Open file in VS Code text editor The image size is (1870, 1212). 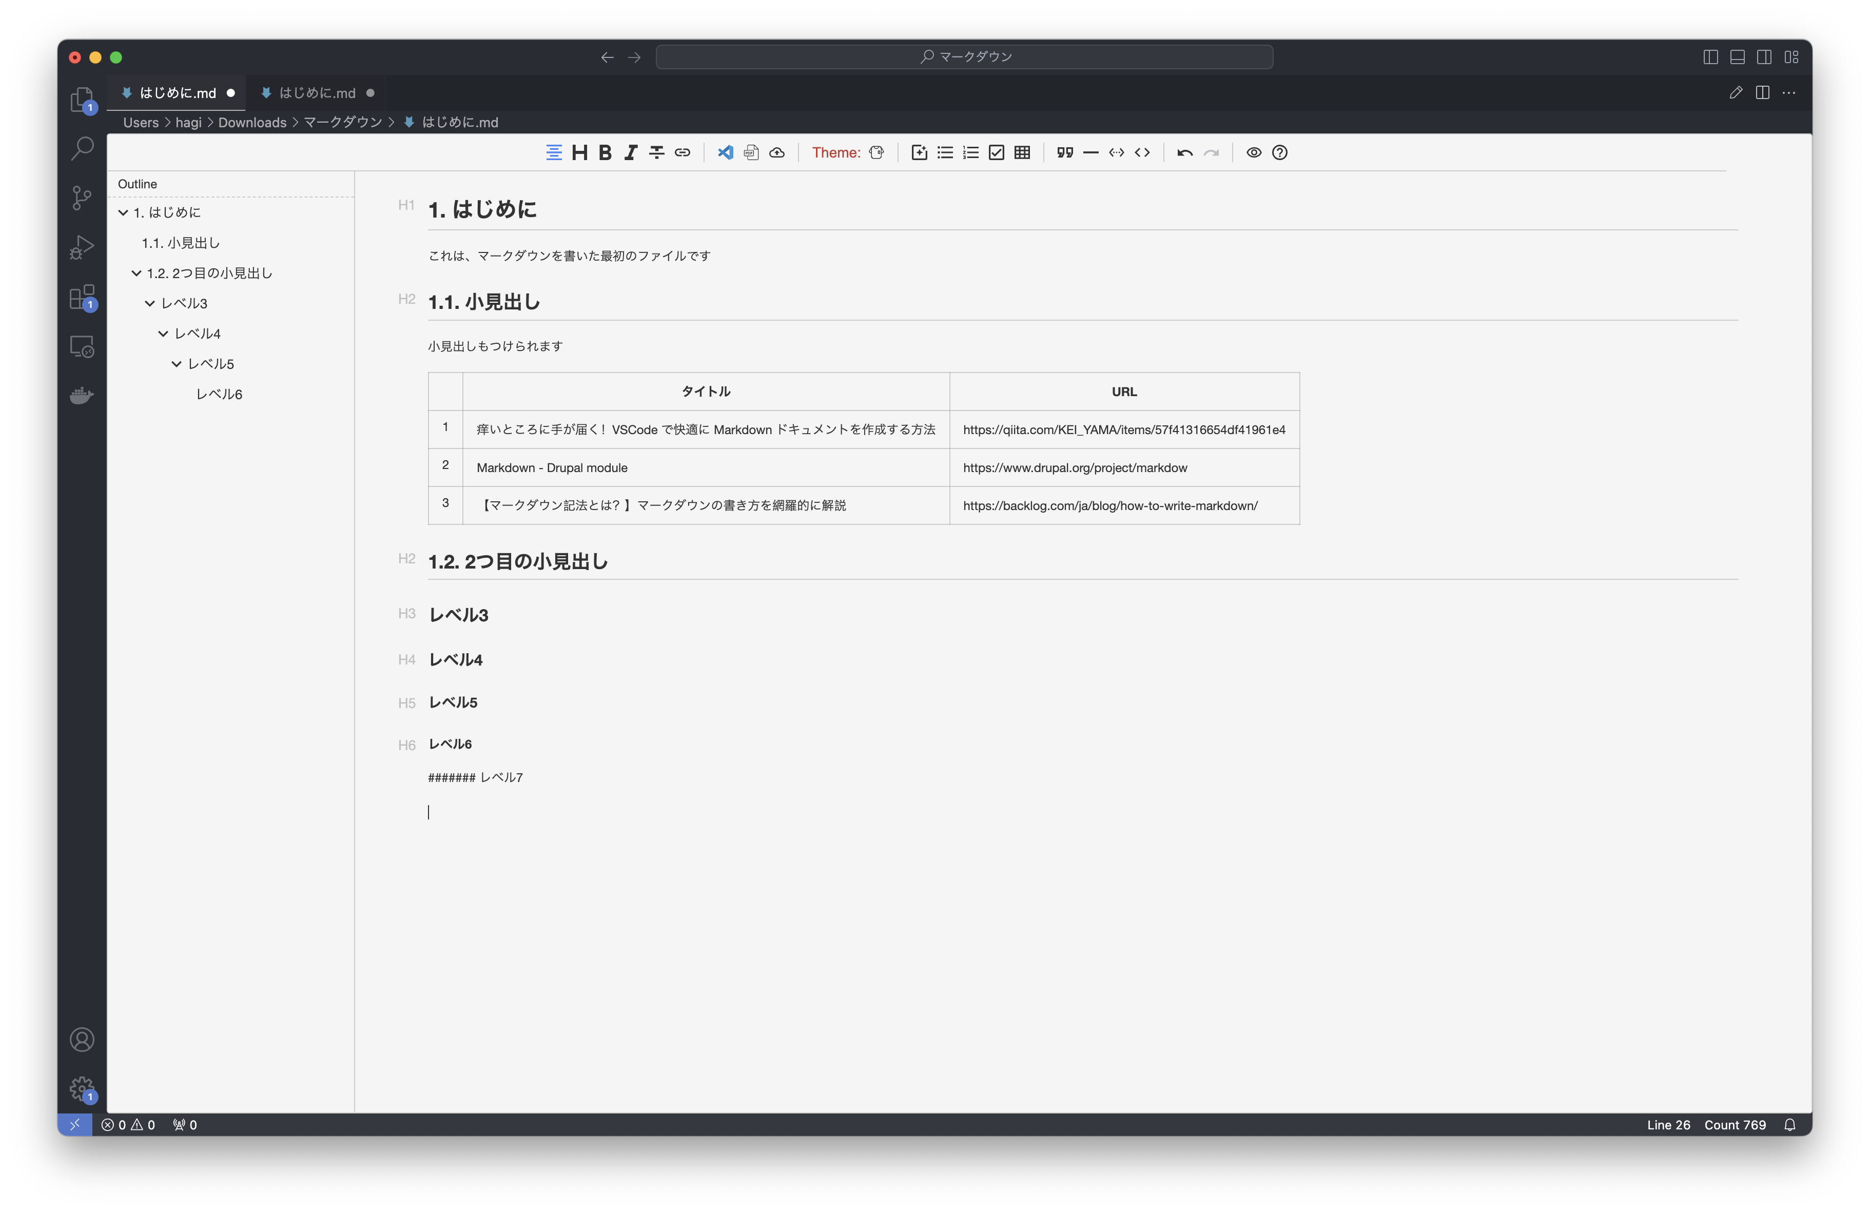(x=725, y=152)
